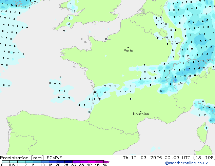This screenshot has height=166, width=215.
Task: Click the '0.1' legend scale label
Action: point(4,165)
